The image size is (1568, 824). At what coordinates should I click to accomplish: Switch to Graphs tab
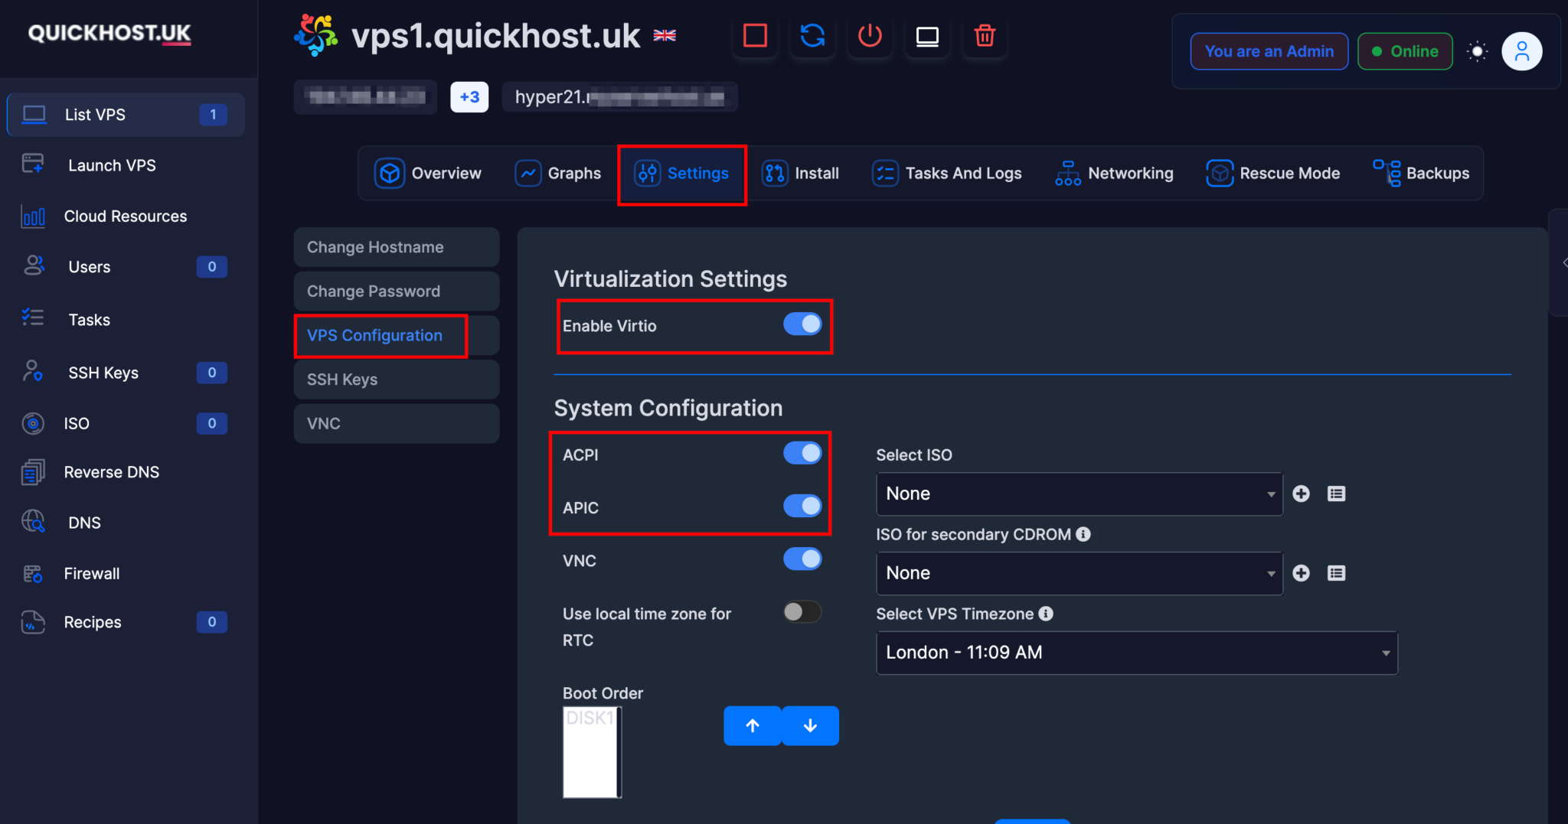(x=558, y=174)
